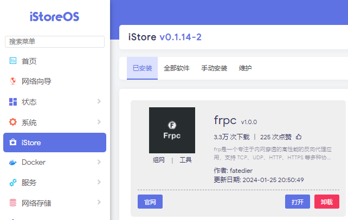This screenshot has height=220, width=348.
Task: Click the 系统 gear icon
Action: (x=13, y=122)
